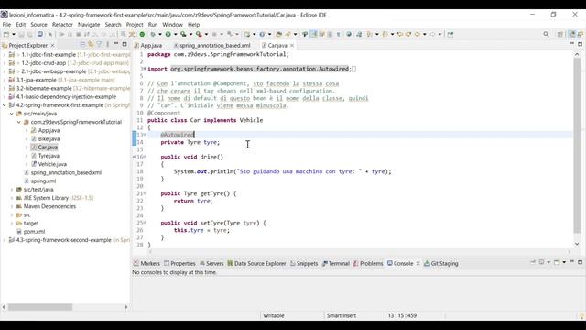Expand the Maven Dependencies node
586x330 pixels.
coord(12,206)
